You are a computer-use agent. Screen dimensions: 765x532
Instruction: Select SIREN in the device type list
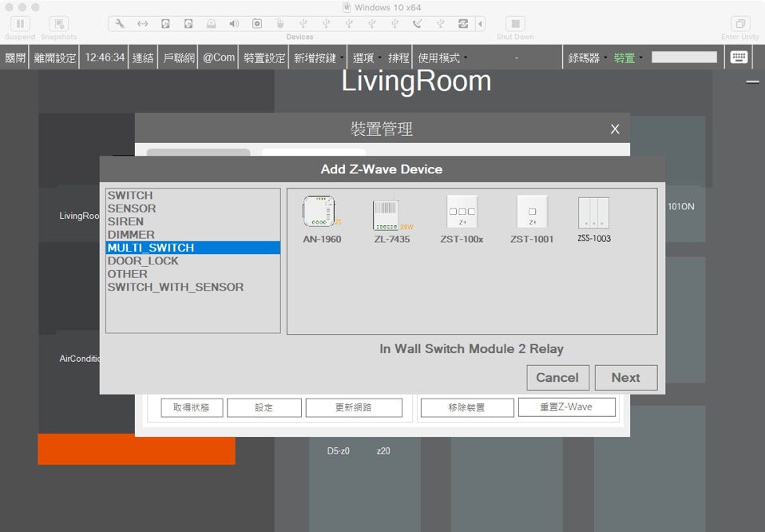point(193,221)
